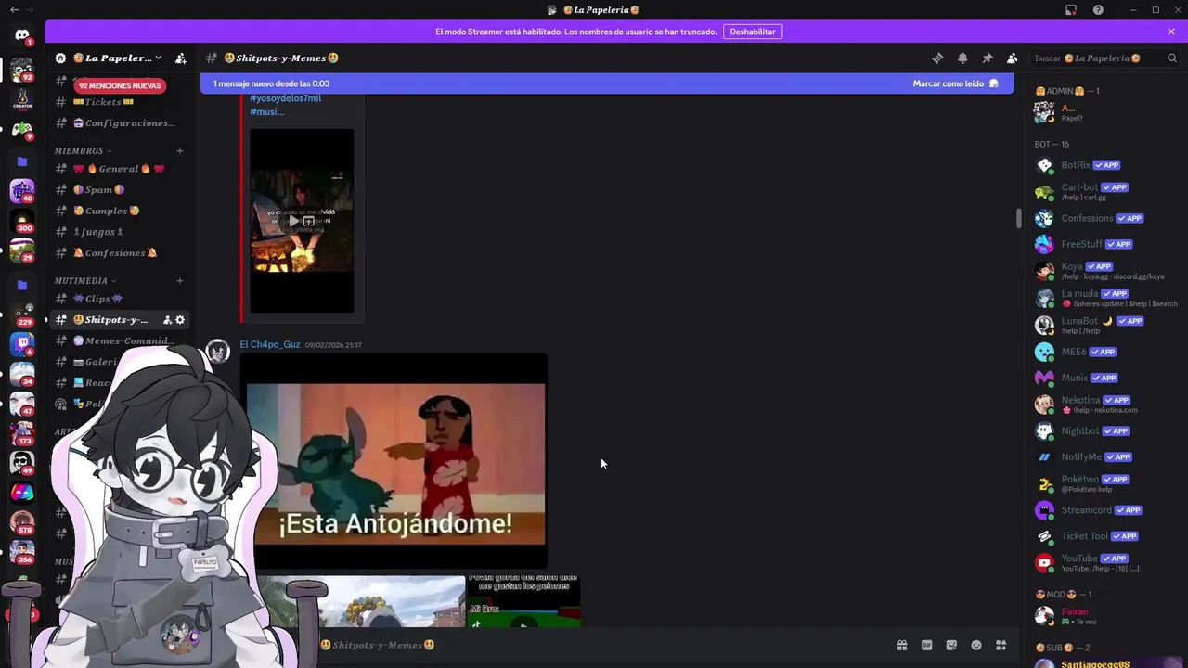Open Nekotina bot profile
The image size is (1188, 668).
click(1104, 405)
